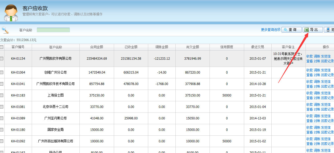Tick the checkbox for KH-01092 row
Viewport: 334px width, 153px height.
(2, 141)
